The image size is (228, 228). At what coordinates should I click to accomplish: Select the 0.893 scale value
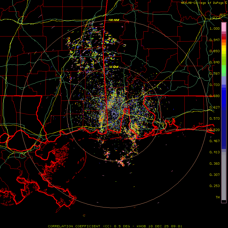(x=215, y=51)
